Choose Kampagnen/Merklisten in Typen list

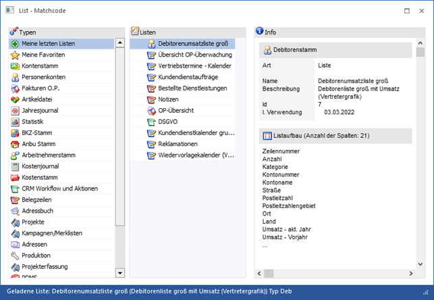point(52,233)
